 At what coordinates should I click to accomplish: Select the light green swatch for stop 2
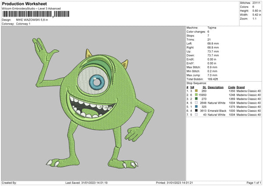pyautogui.click(x=196, y=95)
